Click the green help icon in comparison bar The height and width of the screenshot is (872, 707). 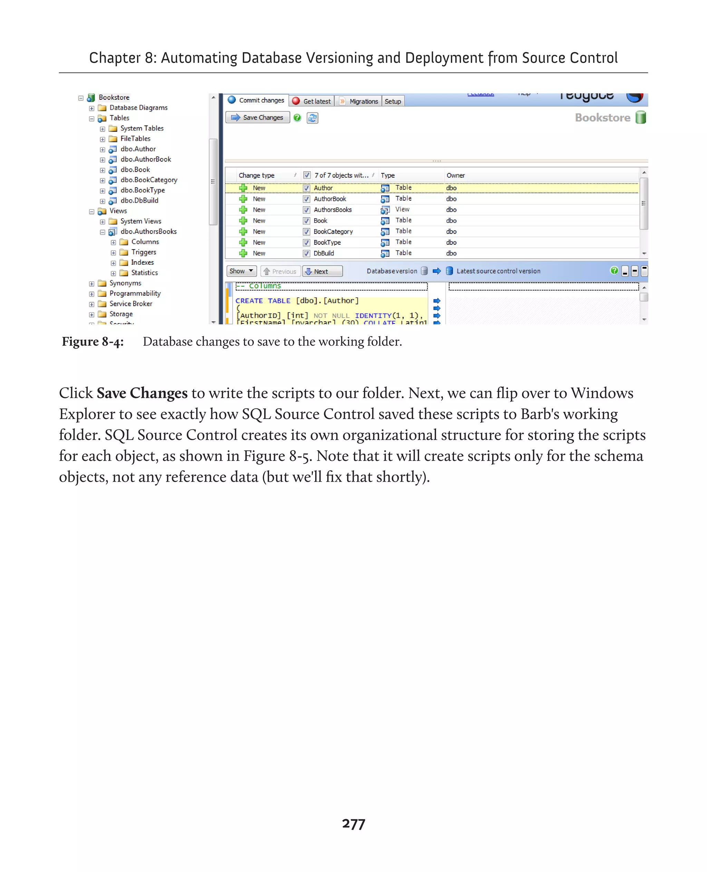click(x=614, y=271)
